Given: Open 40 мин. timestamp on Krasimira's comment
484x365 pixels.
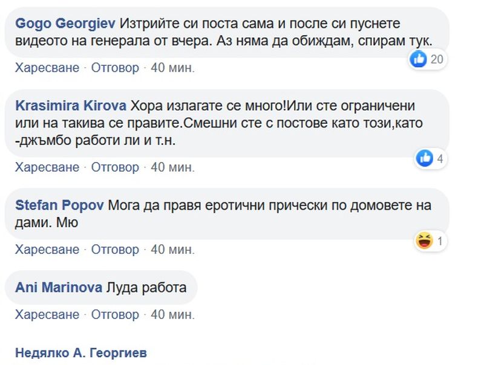Looking at the screenshot, I should 172,167.
